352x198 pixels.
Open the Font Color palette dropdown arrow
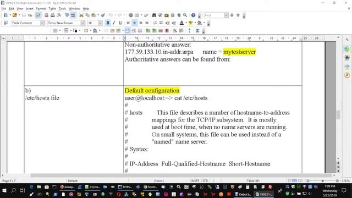186,23
